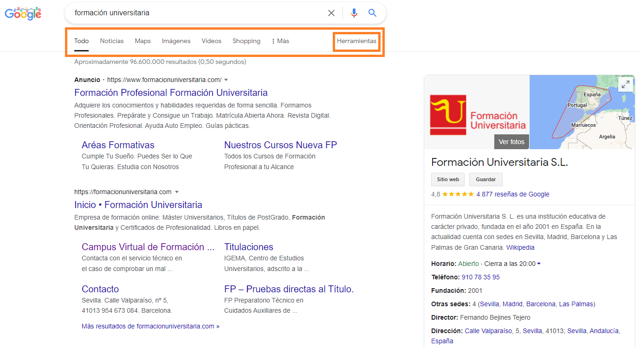Switch to Noticias tab

click(x=112, y=41)
